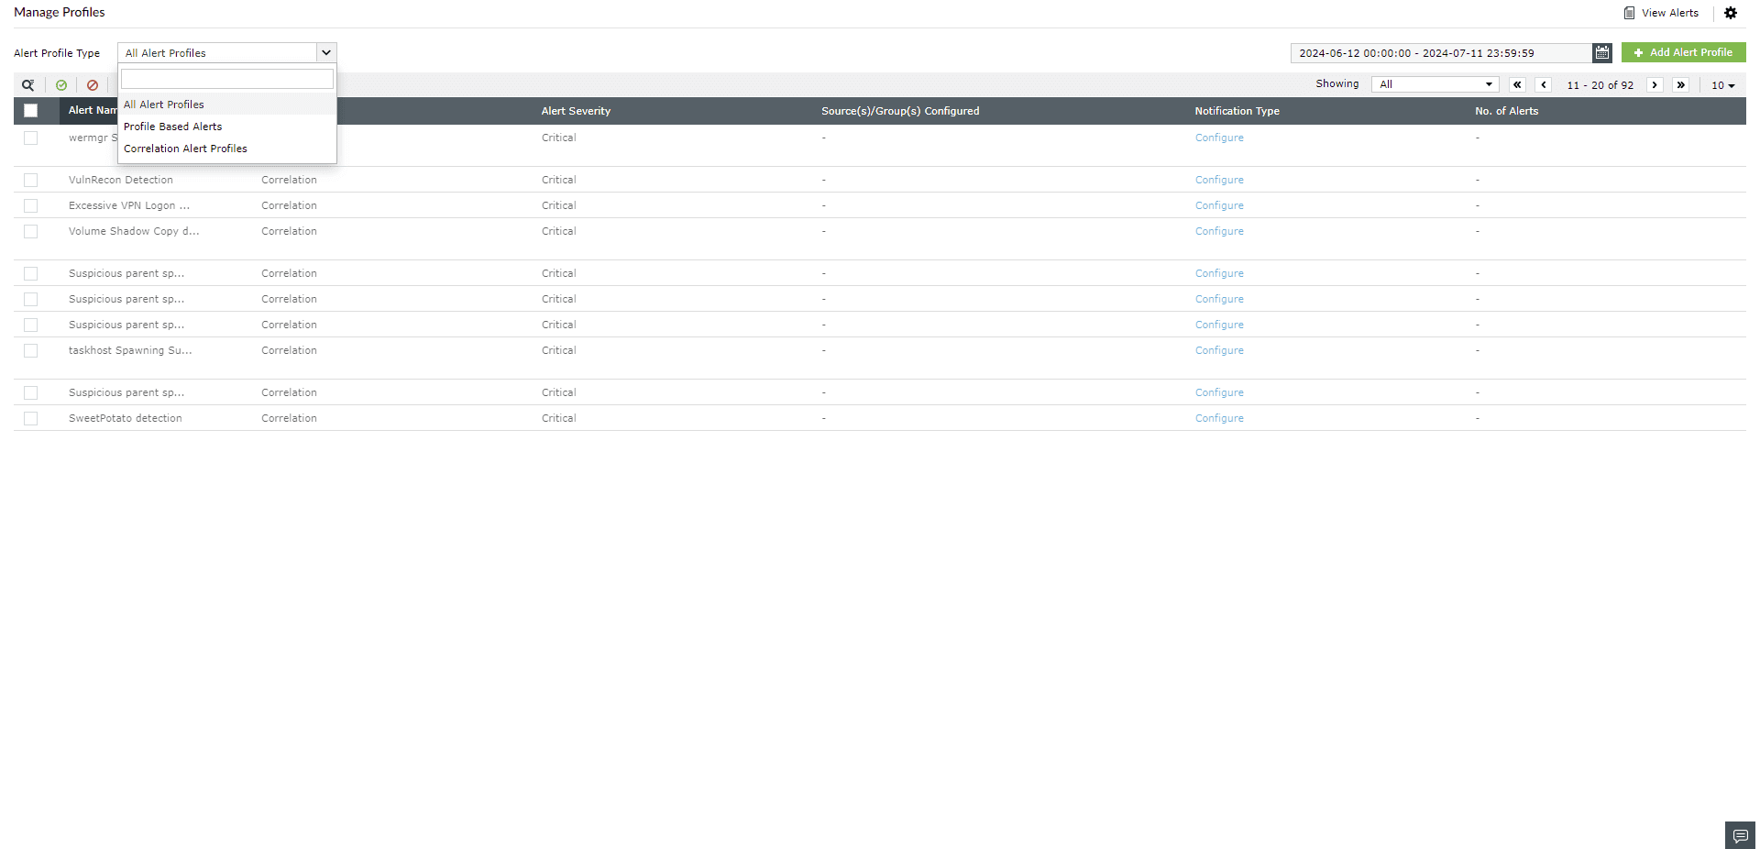1760x849 pixels.
Task: Click the red disable profiles icon
Action: pyautogui.click(x=92, y=84)
